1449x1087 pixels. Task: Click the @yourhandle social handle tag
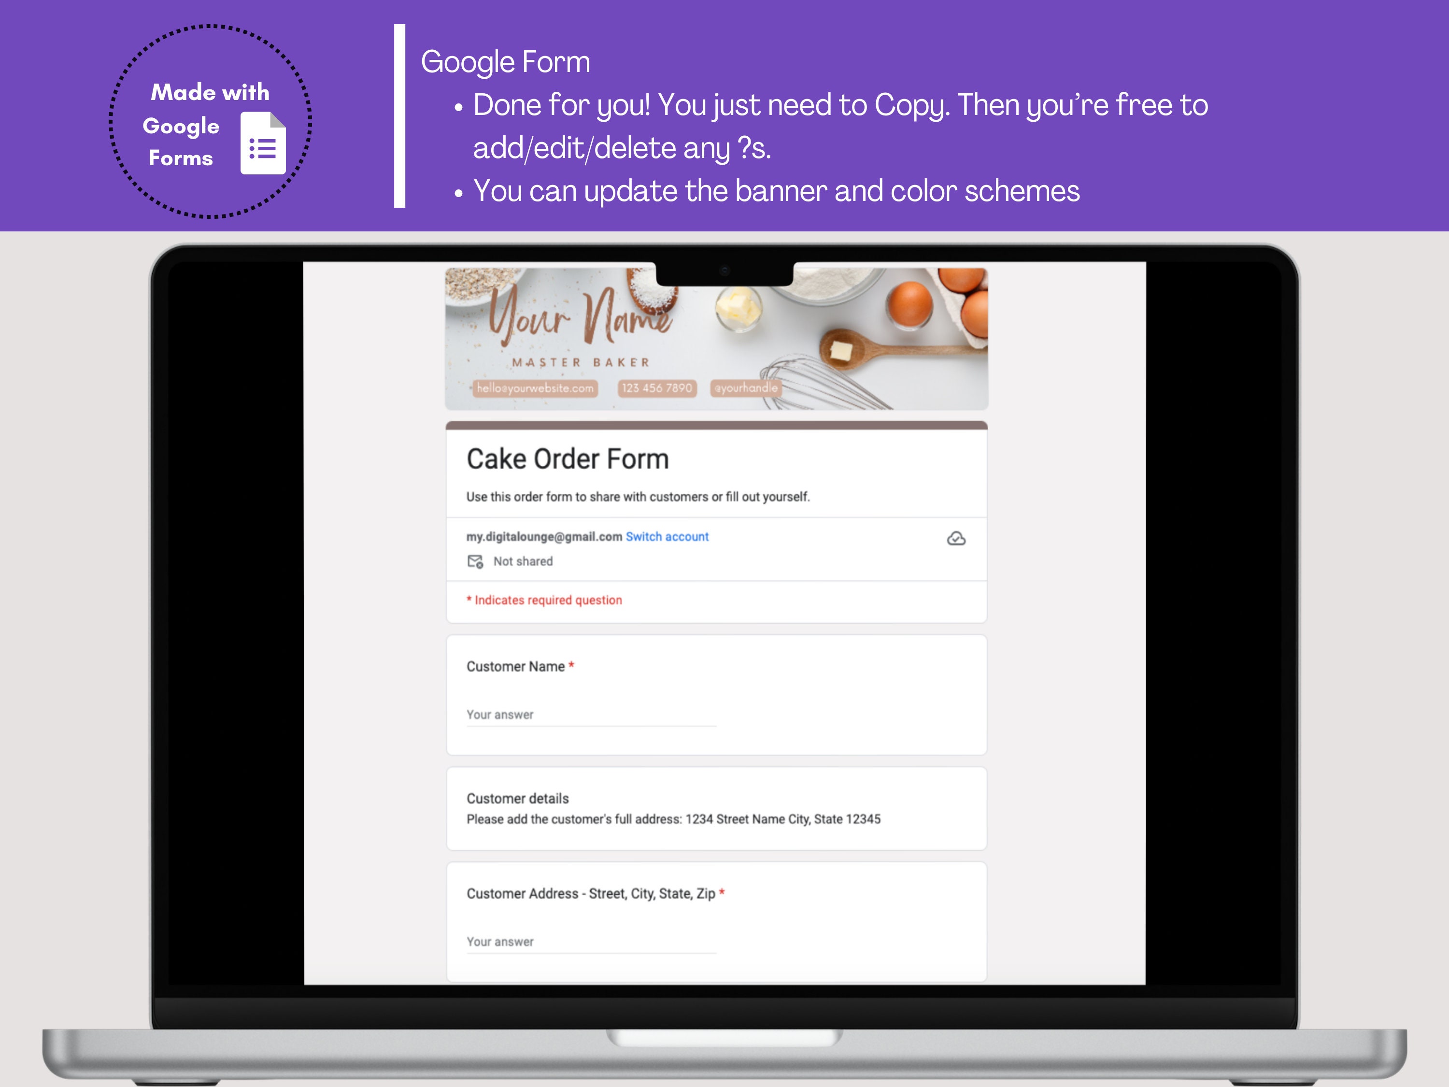click(x=747, y=388)
